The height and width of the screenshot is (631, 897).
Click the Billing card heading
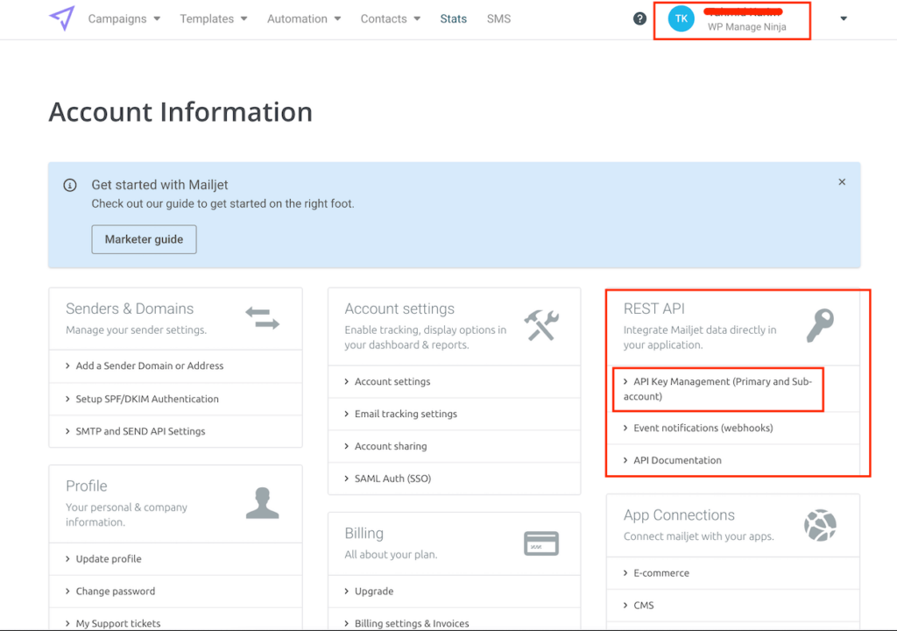(364, 534)
